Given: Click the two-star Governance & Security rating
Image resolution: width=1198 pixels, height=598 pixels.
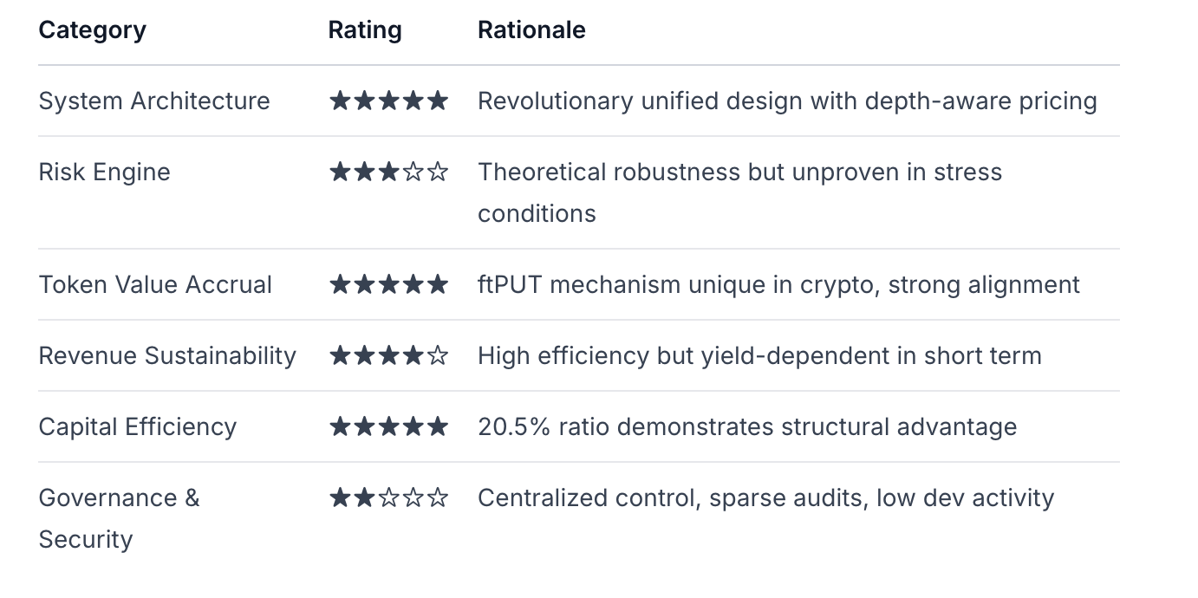Looking at the screenshot, I should pyautogui.click(x=388, y=498).
